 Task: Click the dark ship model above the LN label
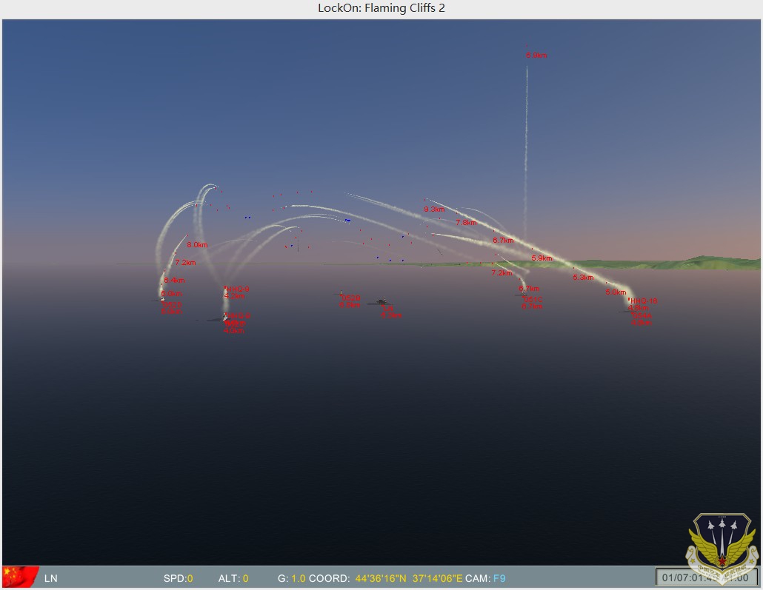click(x=382, y=301)
